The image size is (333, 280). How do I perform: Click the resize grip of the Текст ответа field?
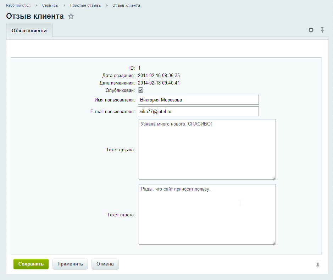pyautogui.click(x=273, y=243)
